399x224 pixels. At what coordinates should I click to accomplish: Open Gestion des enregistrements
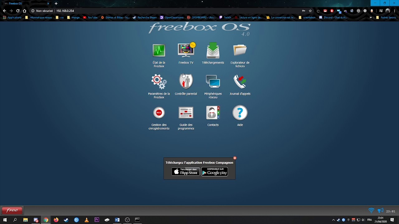(159, 113)
